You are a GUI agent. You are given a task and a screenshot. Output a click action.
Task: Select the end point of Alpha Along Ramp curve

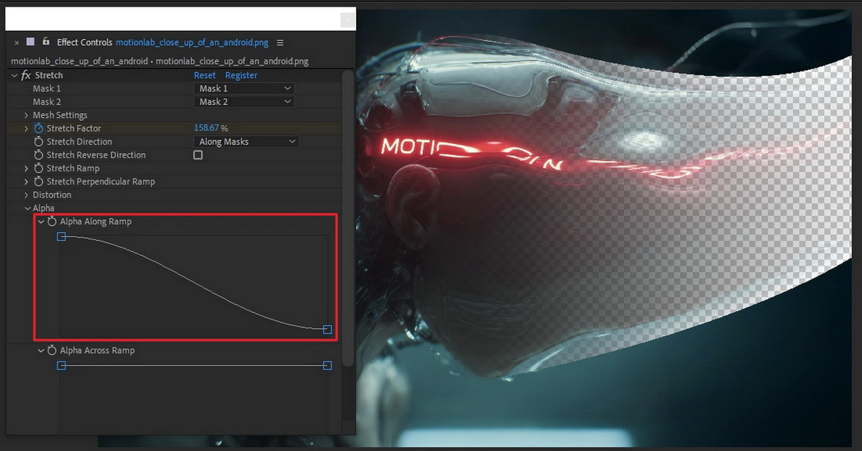coord(327,329)
